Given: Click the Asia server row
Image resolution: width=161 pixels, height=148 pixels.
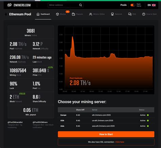Looking at the screenshot, I should [x=106, y=126].
